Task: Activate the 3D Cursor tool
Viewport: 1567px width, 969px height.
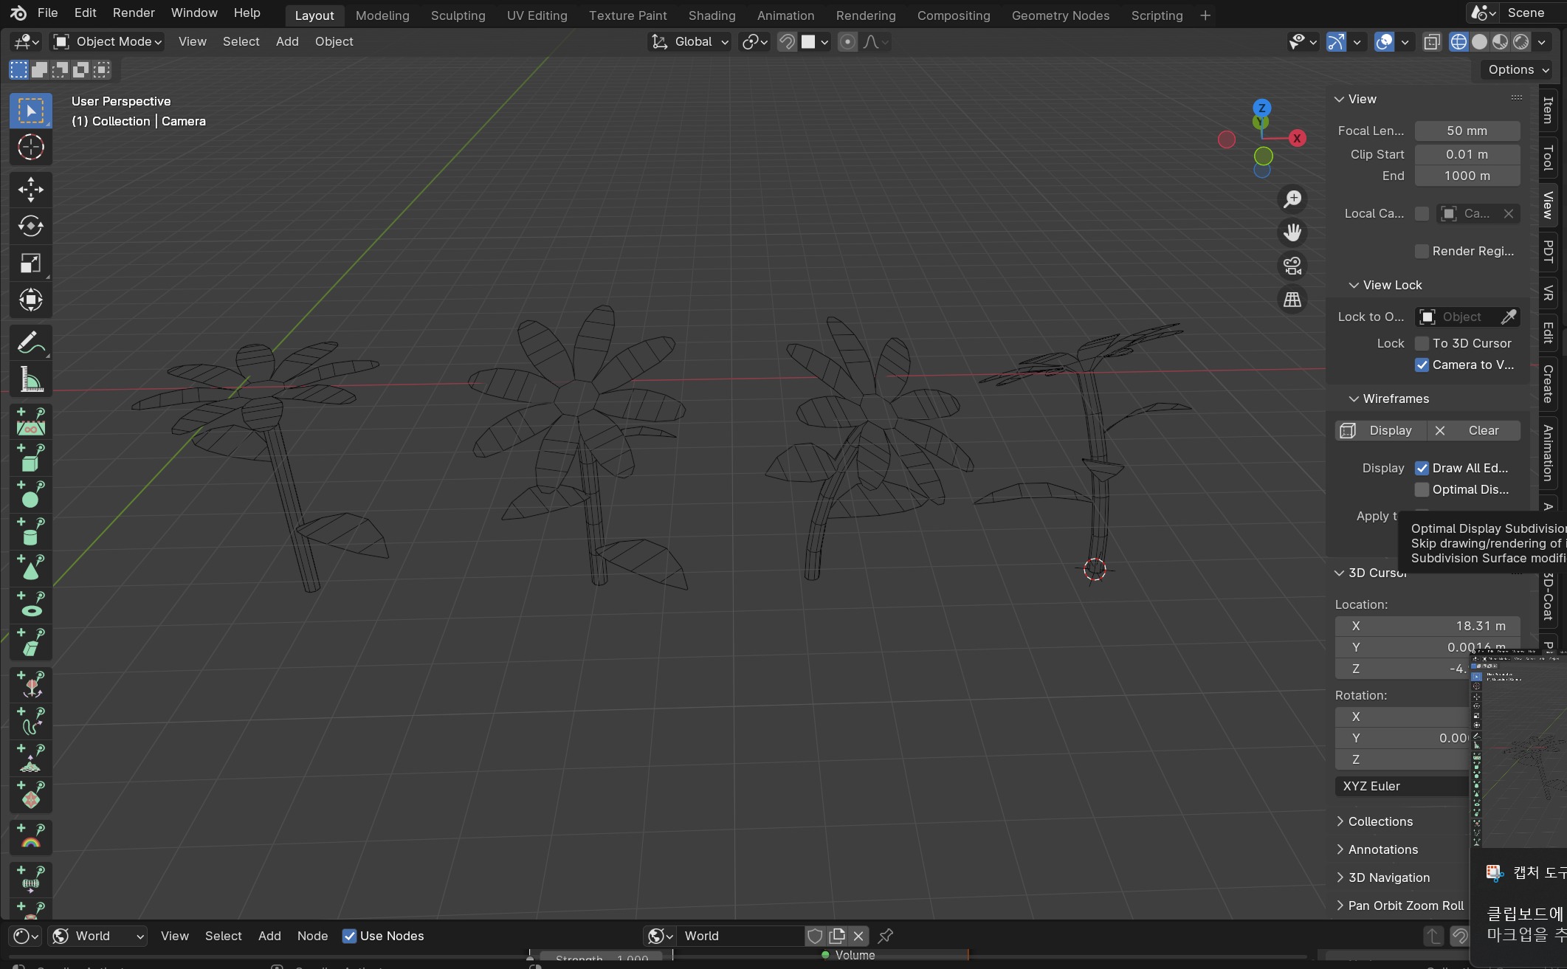Action: 30,148
